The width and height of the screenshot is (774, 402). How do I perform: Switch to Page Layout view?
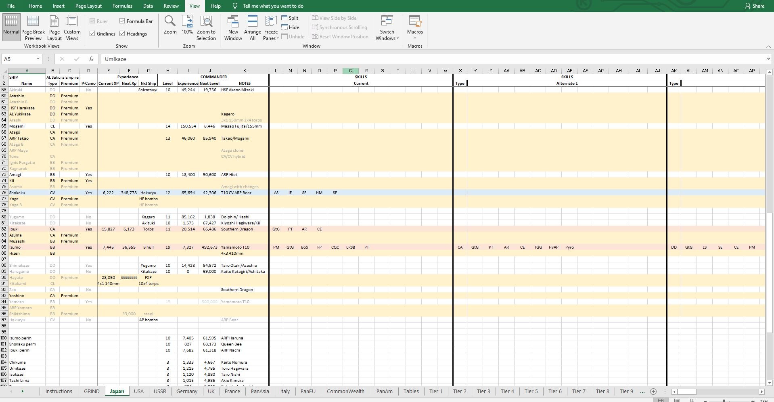pyautogui.click(x=54, y=27)
